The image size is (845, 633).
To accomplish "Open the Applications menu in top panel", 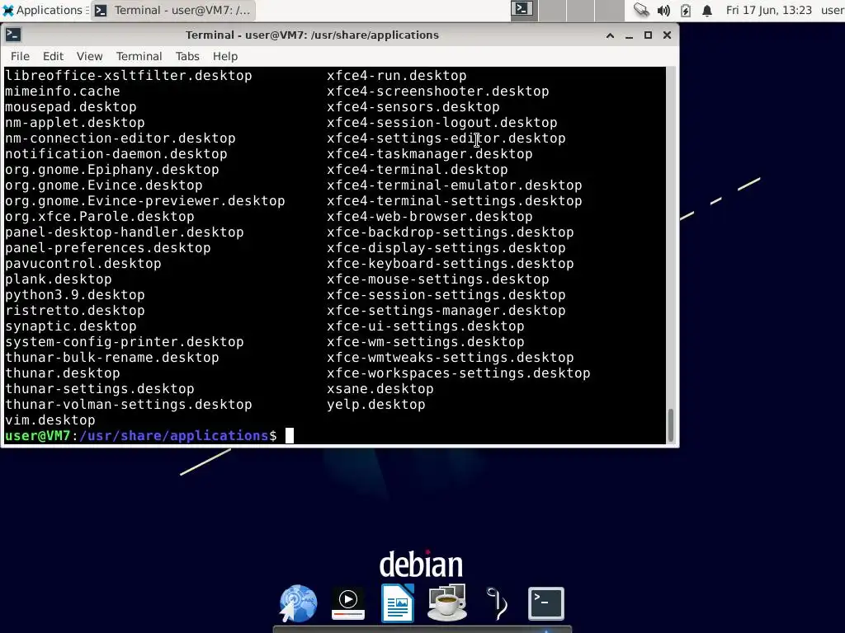I will [x=45, y=10].
